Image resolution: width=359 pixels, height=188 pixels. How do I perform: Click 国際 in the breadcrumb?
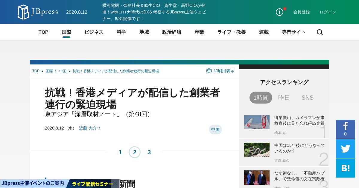[49, 71]
